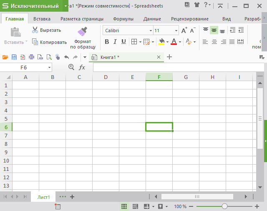
Task: Apply yellow fill color bucket
Action: click(161, 42)
